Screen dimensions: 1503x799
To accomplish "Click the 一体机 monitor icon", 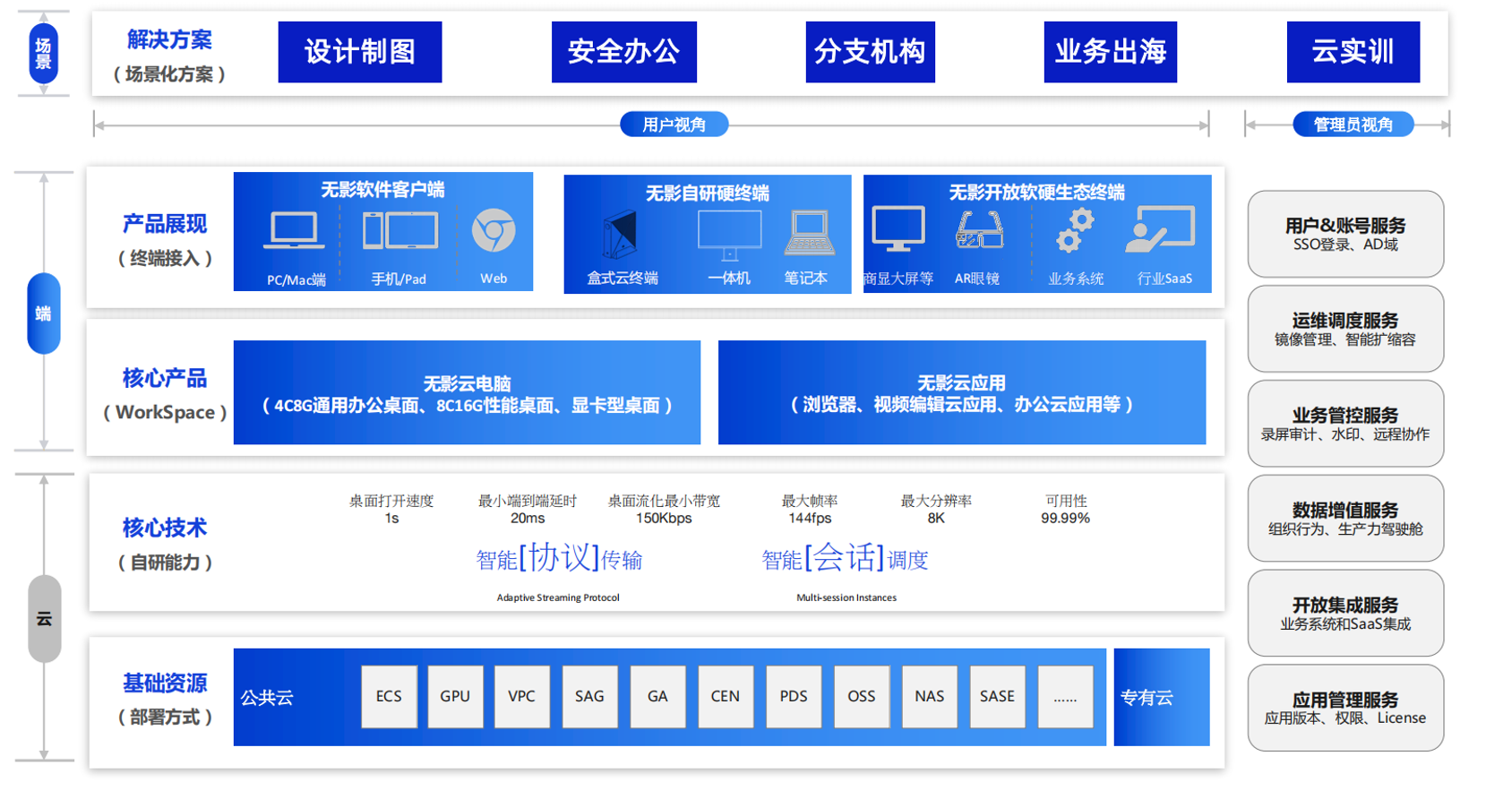I will click(729, 235).
